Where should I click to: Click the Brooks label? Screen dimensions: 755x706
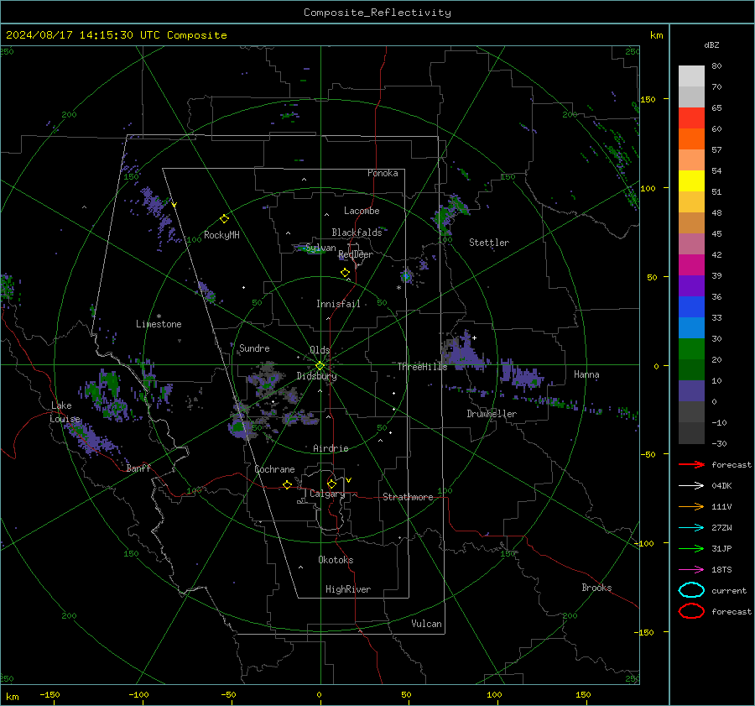pos(596,588)
